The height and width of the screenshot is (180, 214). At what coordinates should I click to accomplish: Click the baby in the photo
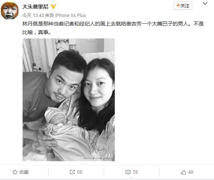pyautogui.click(x=56, y=116)
